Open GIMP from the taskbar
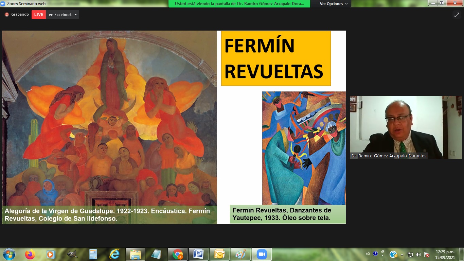The height and width of the screenshot is (261, 464). 72,254
